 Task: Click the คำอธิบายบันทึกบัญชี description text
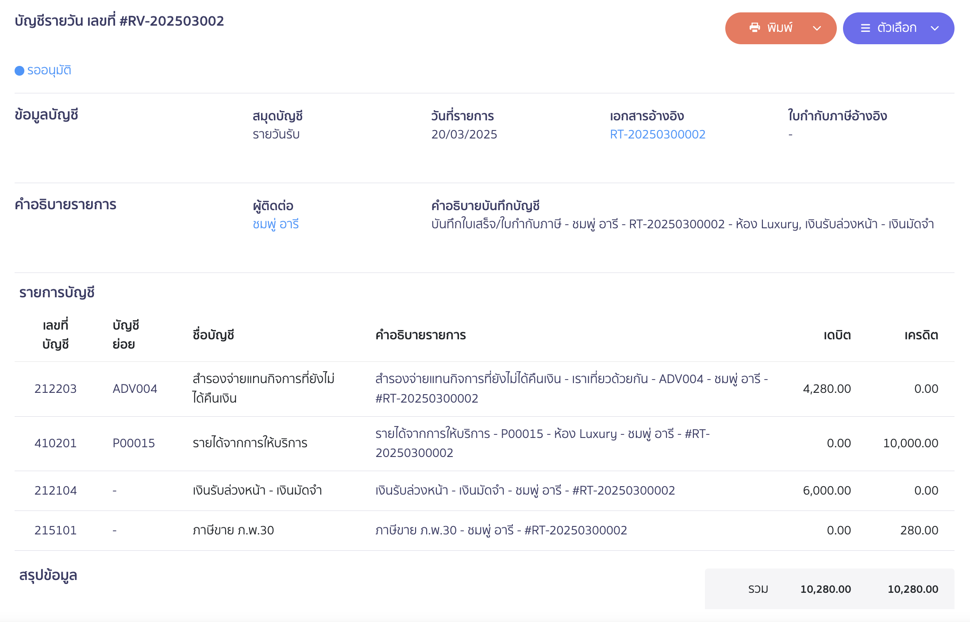click(x=682, y=224)
